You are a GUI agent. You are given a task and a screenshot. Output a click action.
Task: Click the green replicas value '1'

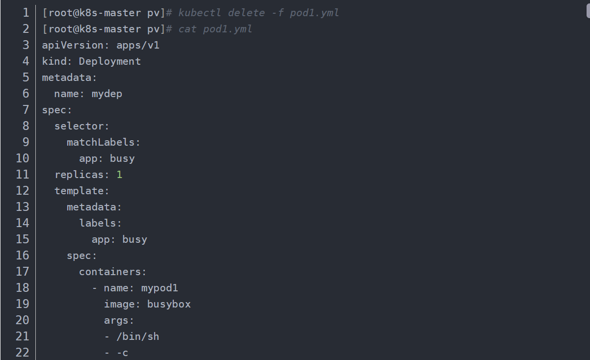click(x=119, y=175)
